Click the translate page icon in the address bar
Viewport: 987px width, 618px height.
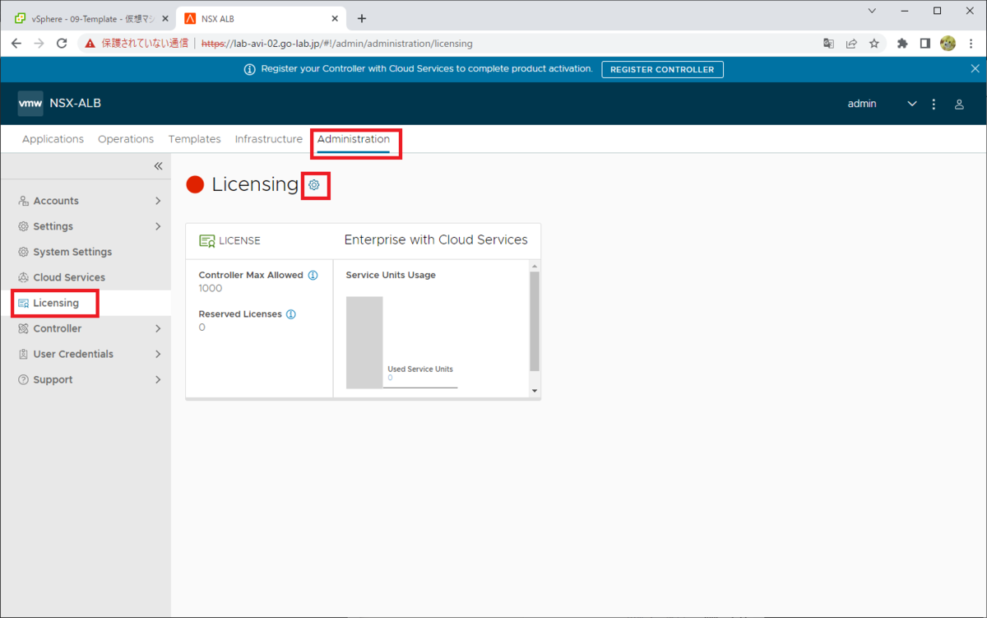point(829,44)
